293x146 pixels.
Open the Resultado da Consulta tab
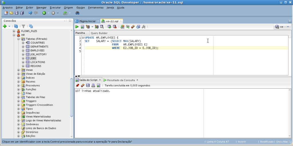tap(121, 80)
